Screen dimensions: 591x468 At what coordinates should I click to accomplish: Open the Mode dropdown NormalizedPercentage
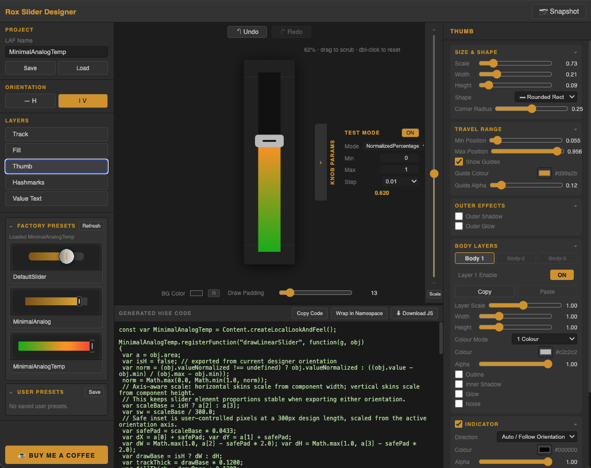coord(393,146)
